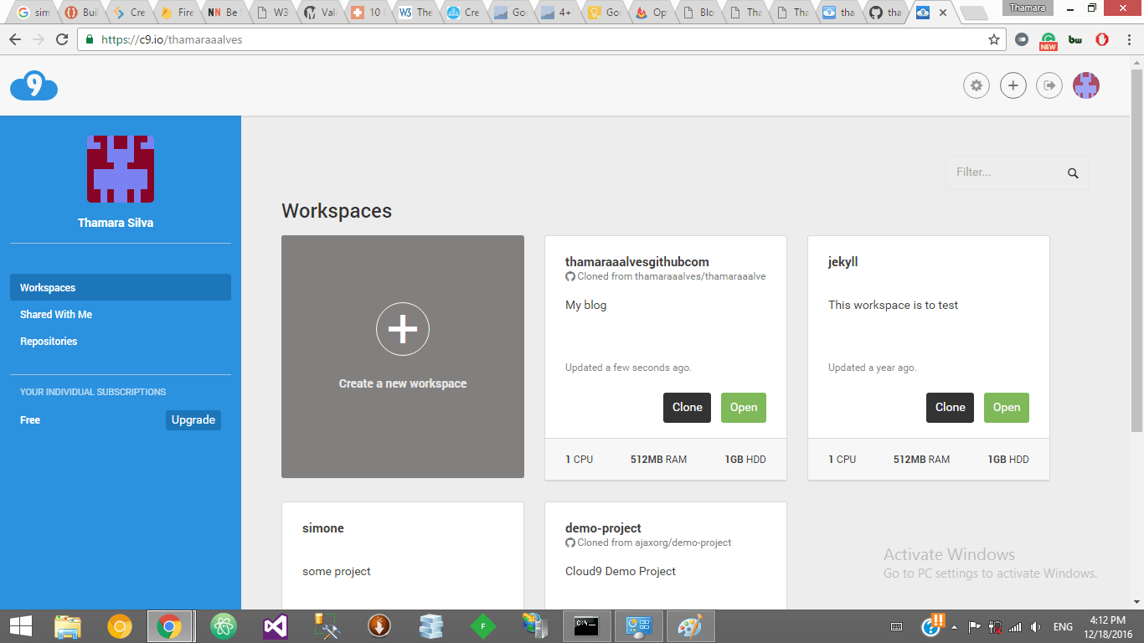Open the thamaraaalvesgithubcom workspace
The height and width of the screenshot is (643, 1144).
[x=743, y=408]
